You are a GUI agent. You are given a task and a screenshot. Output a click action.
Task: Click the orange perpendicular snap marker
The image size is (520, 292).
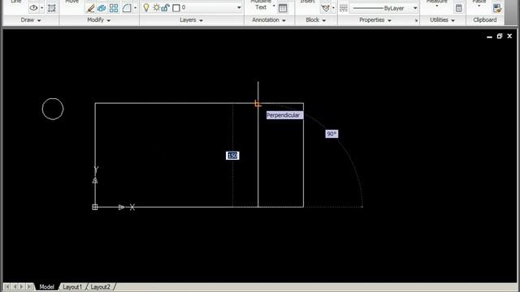coord(258,104)
